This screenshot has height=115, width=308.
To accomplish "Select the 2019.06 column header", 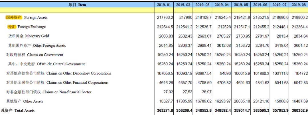I will click(260, 5).
